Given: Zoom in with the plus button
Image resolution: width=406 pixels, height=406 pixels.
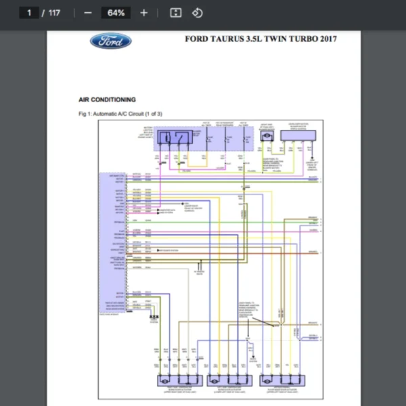Looking at the screenshot, I should 143,13.
